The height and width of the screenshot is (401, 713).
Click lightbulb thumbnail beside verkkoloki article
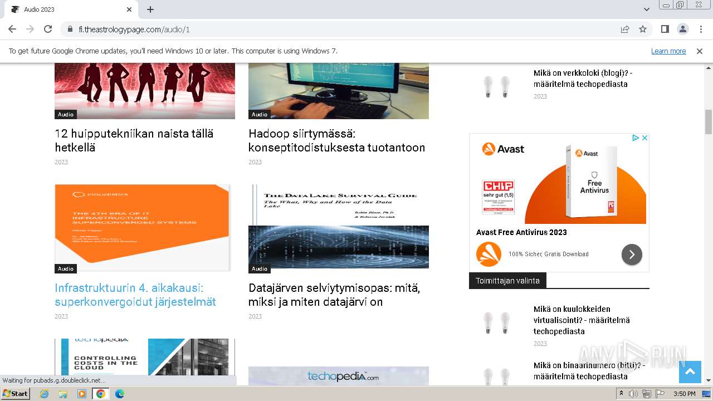pos(497,87)
